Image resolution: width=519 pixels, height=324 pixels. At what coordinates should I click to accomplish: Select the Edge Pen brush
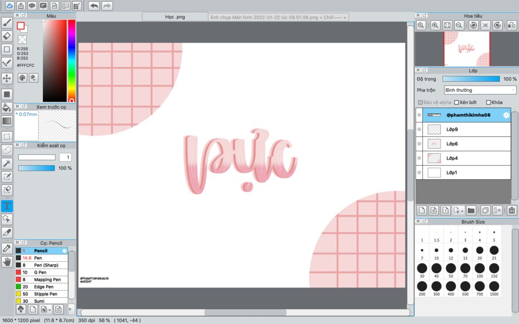(42, 287)
